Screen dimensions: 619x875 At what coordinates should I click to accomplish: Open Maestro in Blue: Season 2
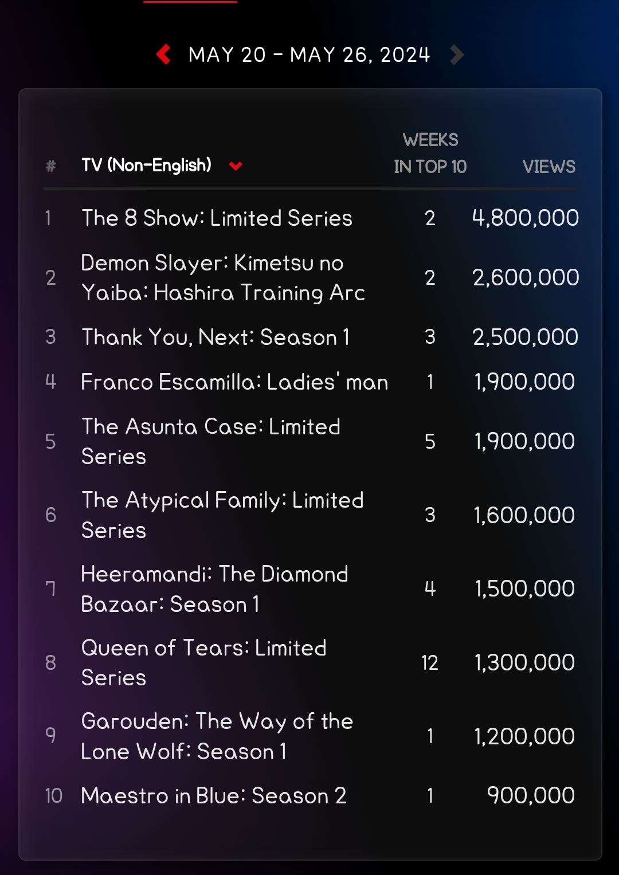click(214, 796)
